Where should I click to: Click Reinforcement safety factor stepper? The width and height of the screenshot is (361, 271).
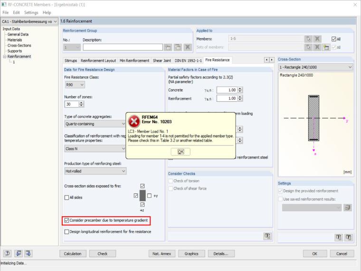(x=240, y=98)
